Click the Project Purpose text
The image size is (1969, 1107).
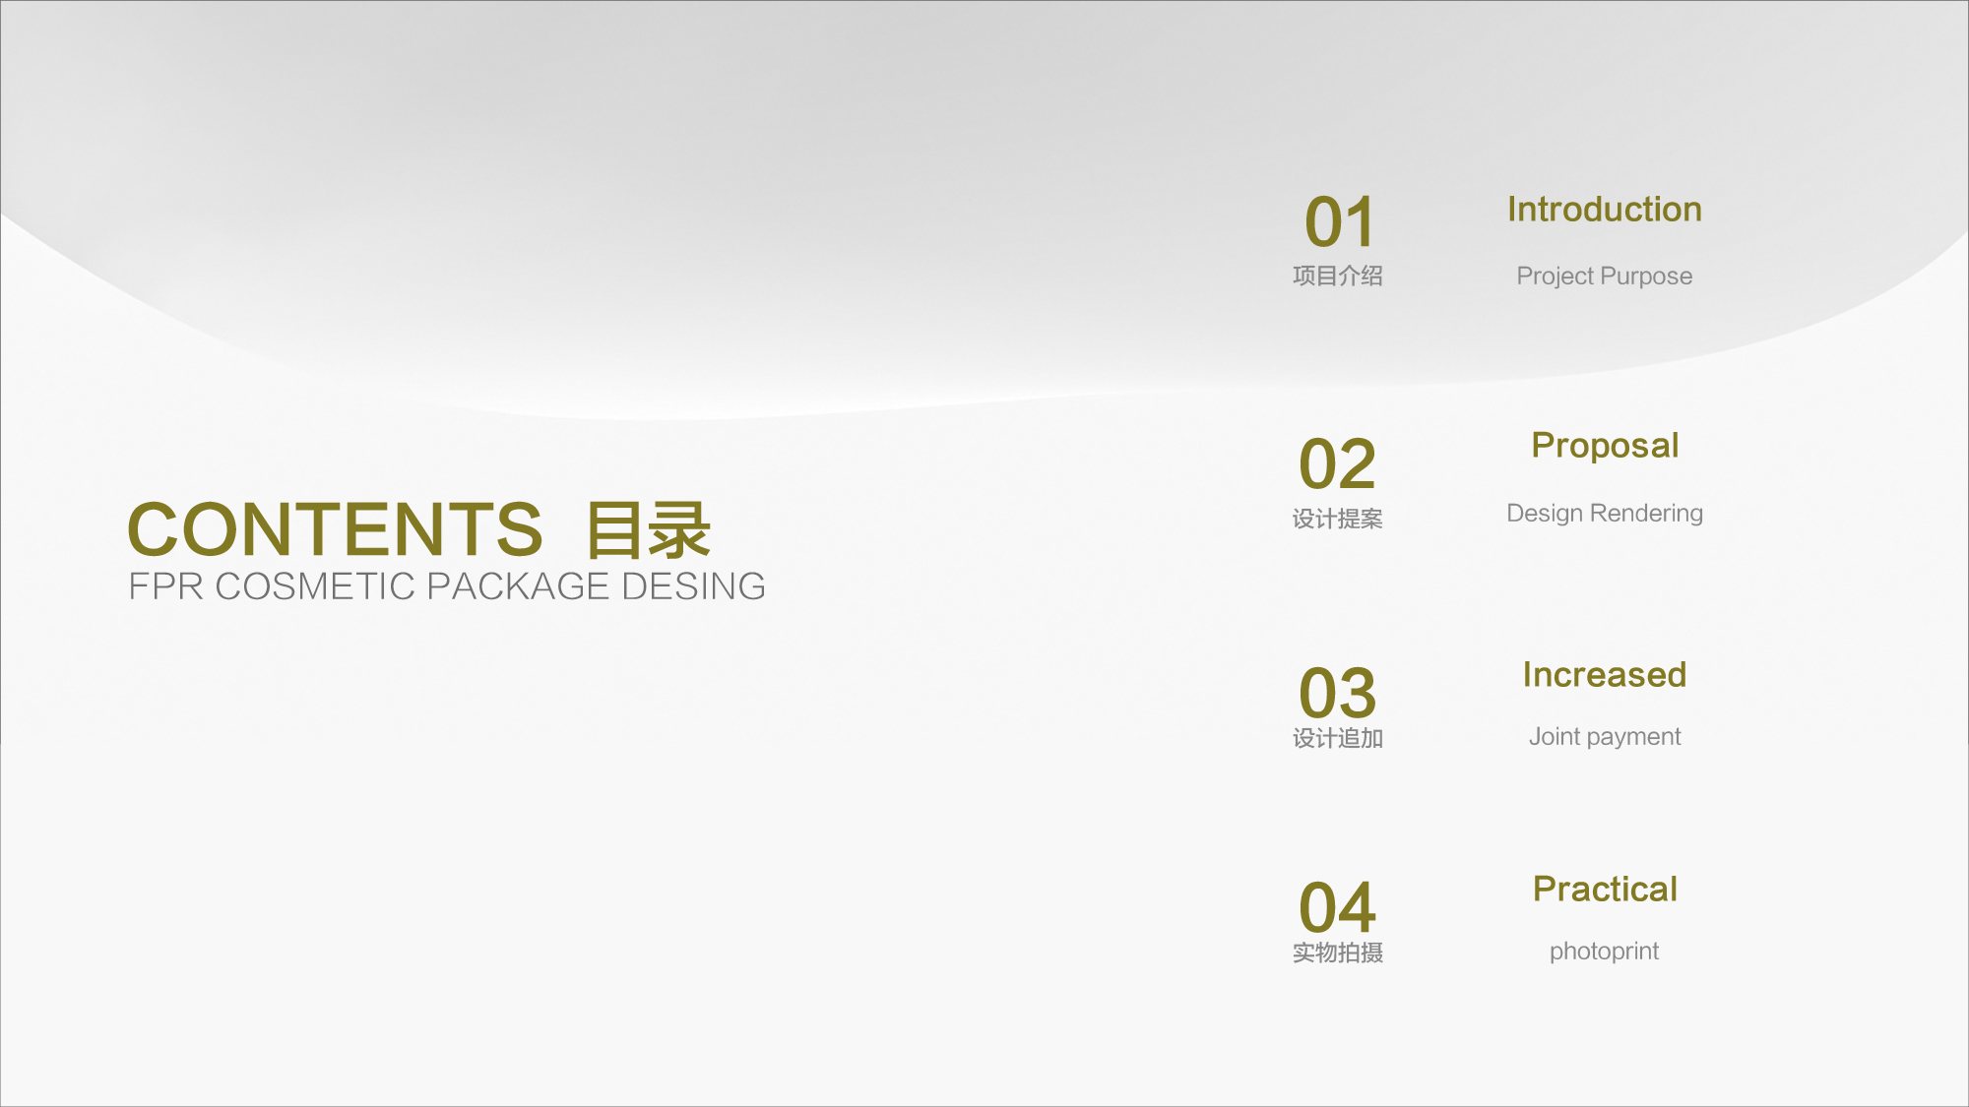(1605, 277)
